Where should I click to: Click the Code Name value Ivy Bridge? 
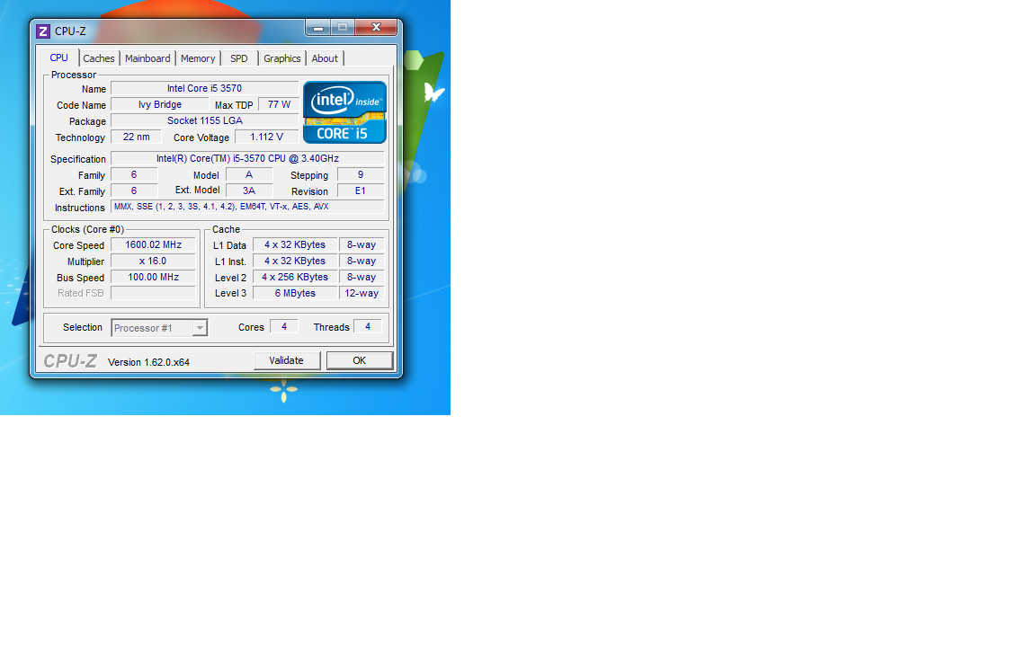point(159,104)
